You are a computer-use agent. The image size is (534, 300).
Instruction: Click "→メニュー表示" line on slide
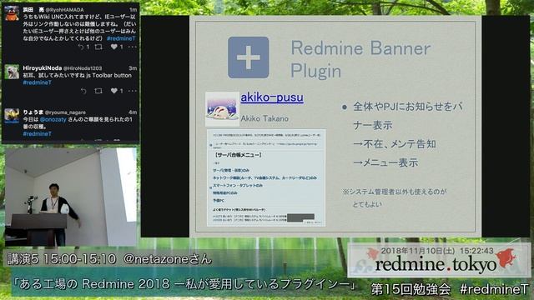coord(385,162)
